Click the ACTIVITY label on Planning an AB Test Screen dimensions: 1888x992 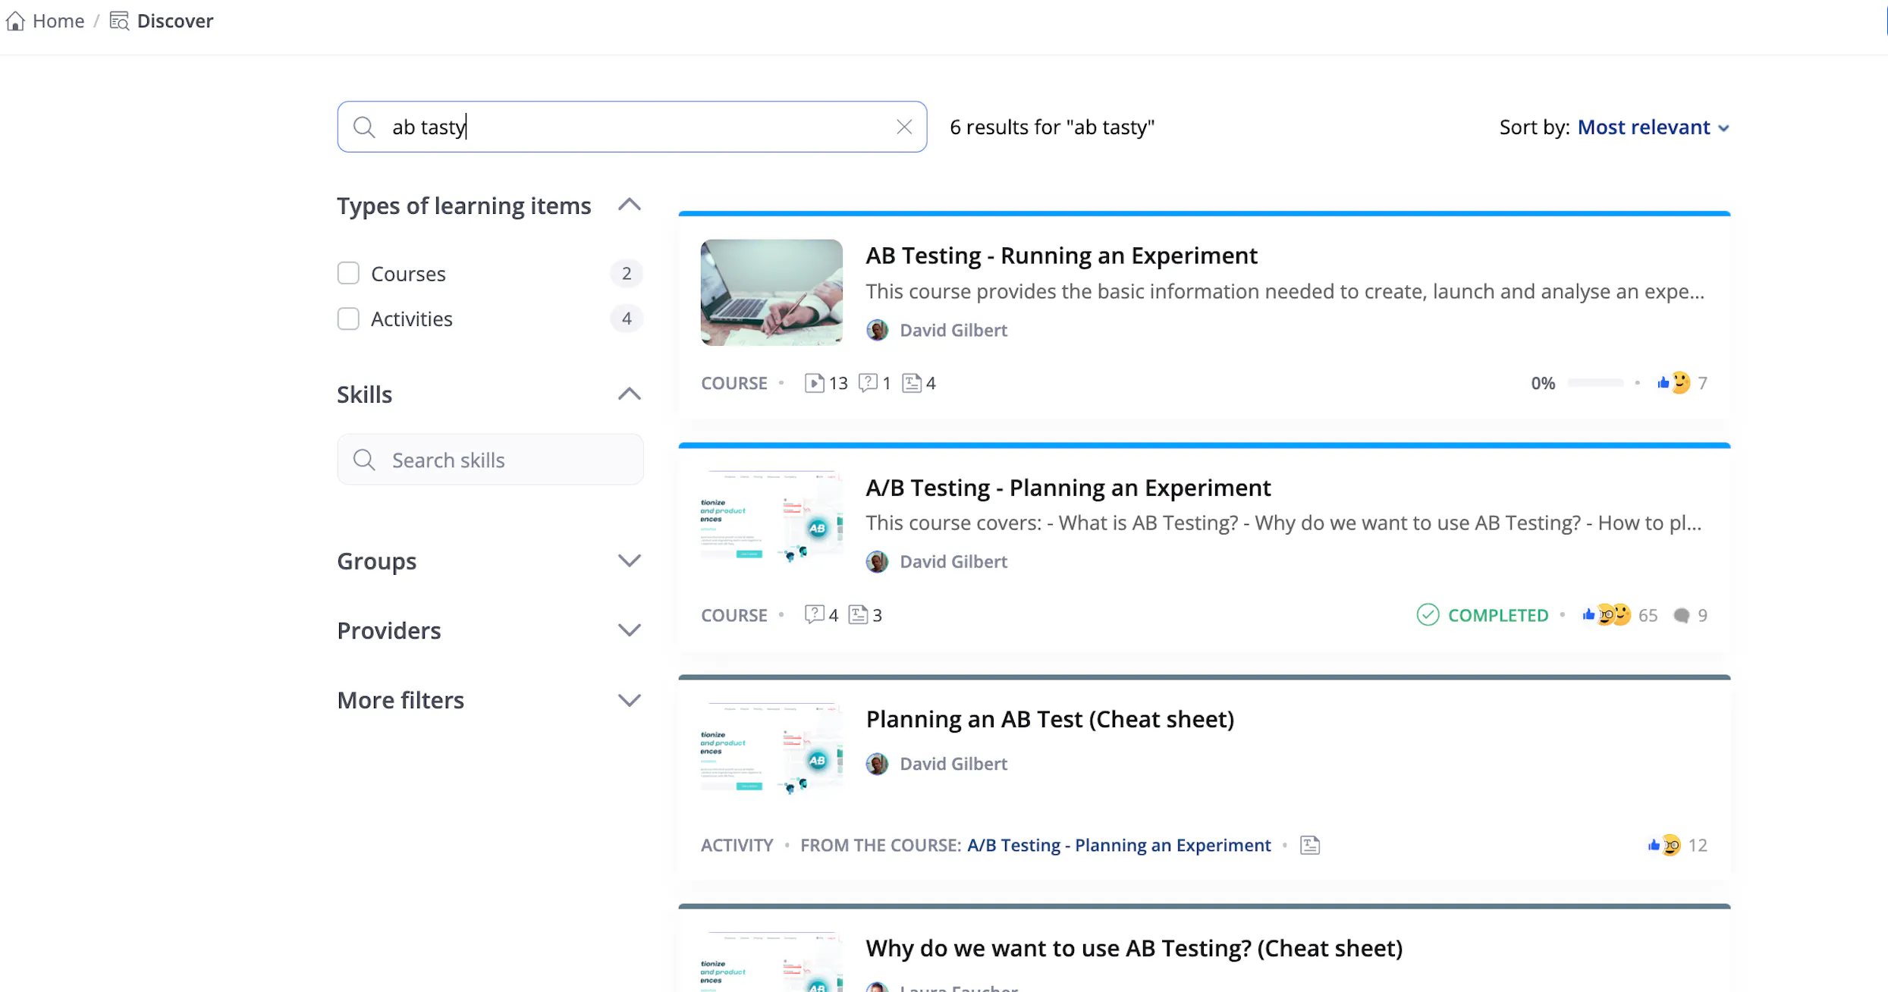pyautogui.click(x=737, y=845)
